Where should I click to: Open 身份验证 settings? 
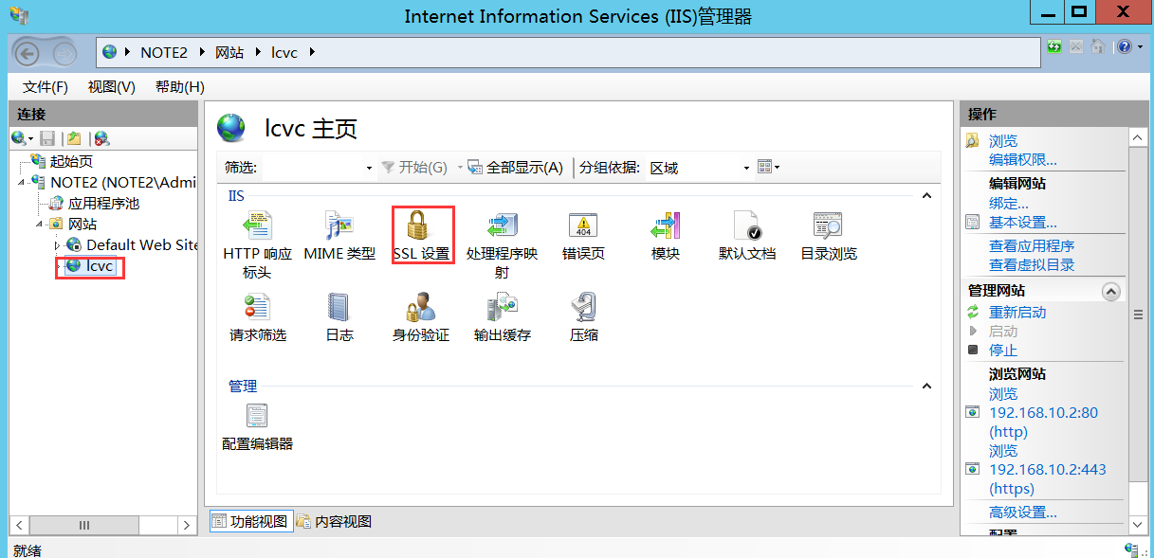420,315
